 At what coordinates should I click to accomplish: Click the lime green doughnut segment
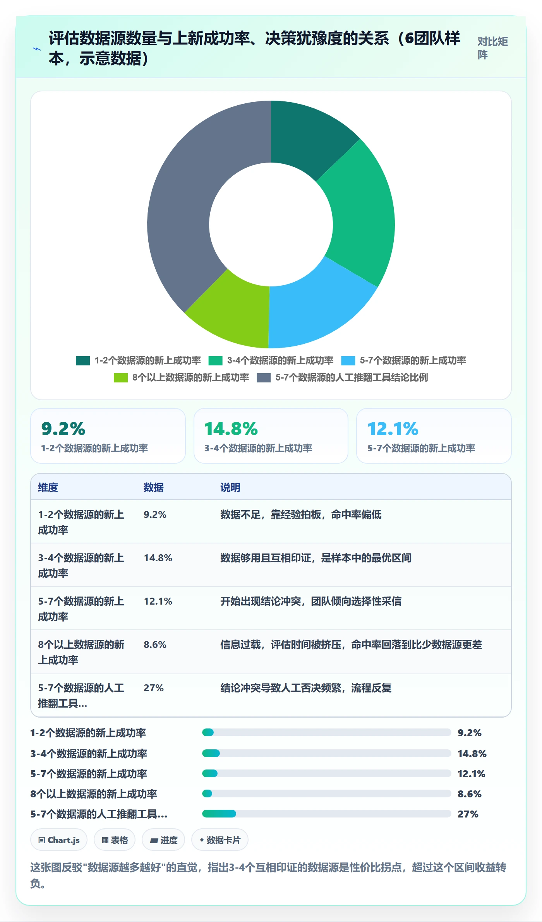tap(234, 312)
